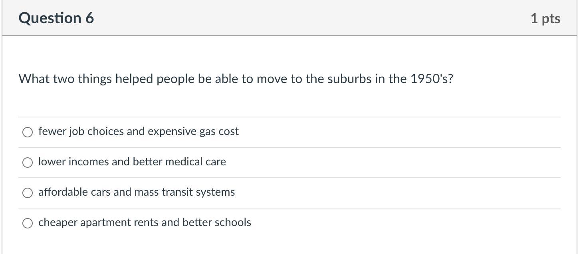Click the 'cheaper apartment rents and better schools' label
The height and width of the screenshot is (254, 579).
point(145,222)
